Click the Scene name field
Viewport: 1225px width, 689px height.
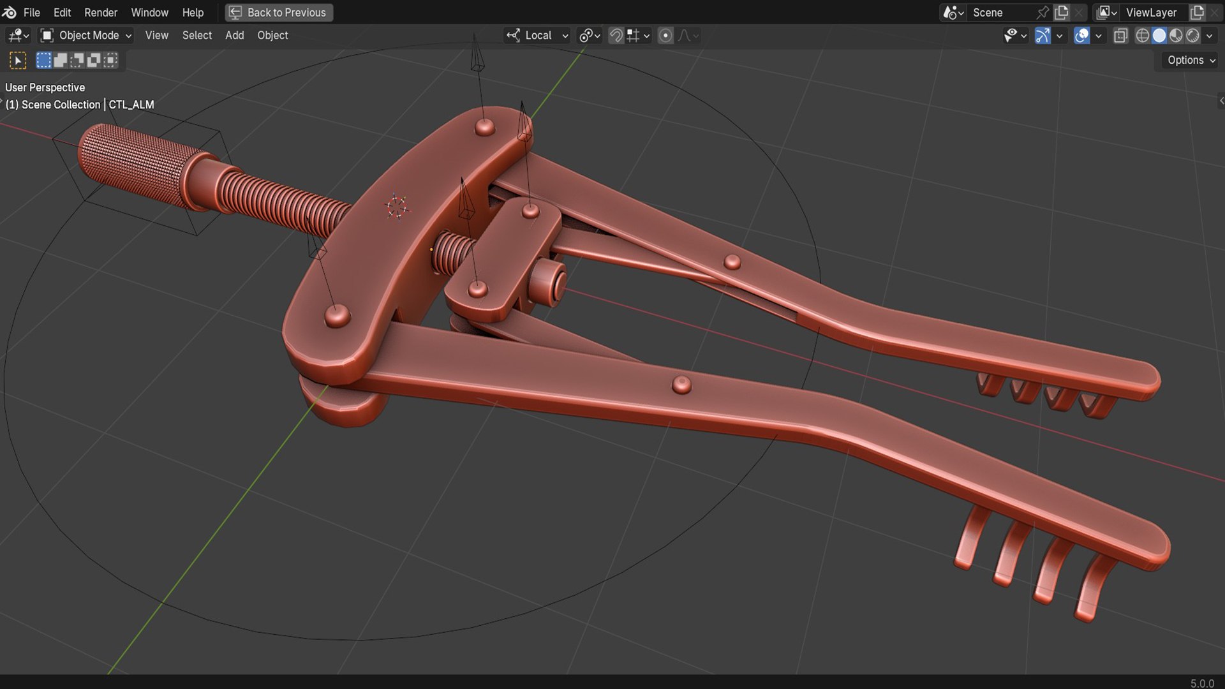point(1002,12)
